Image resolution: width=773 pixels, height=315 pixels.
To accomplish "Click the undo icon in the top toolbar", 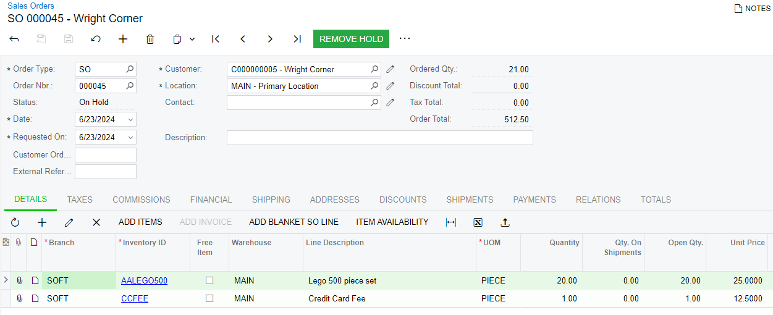I will click(x=96, y=39).
